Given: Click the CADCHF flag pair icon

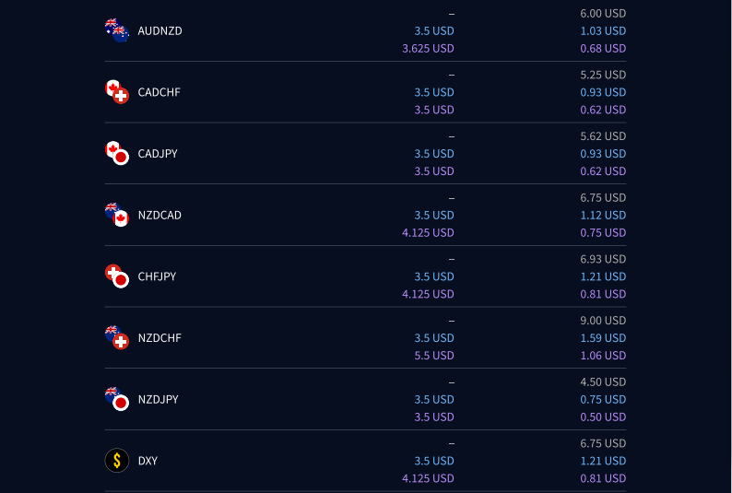Looking at the screenshot, I should pos(117,92).
